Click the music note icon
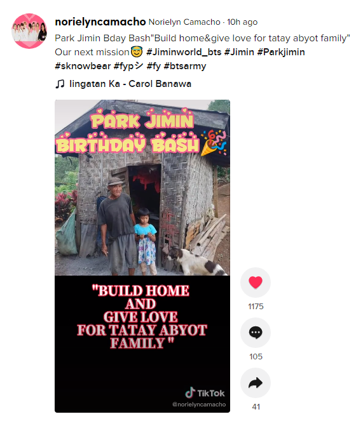363x440 pixels. [60, 84]
